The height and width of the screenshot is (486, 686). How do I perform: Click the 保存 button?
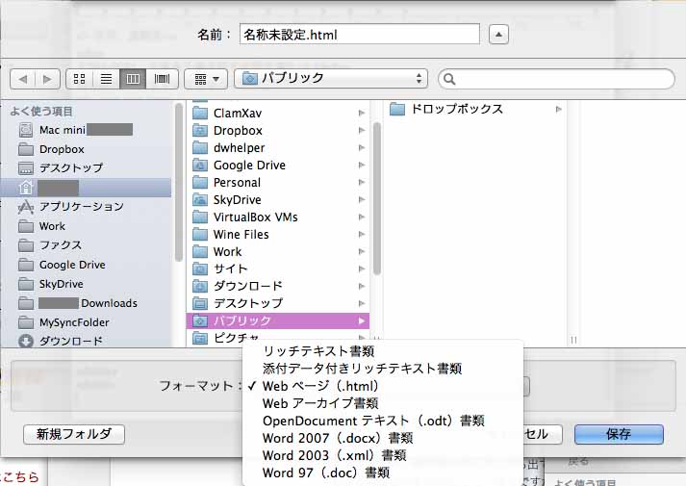pos(619,434)
